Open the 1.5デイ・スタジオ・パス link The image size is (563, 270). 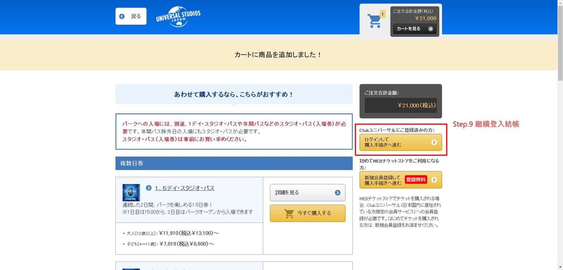click(185, 188)
